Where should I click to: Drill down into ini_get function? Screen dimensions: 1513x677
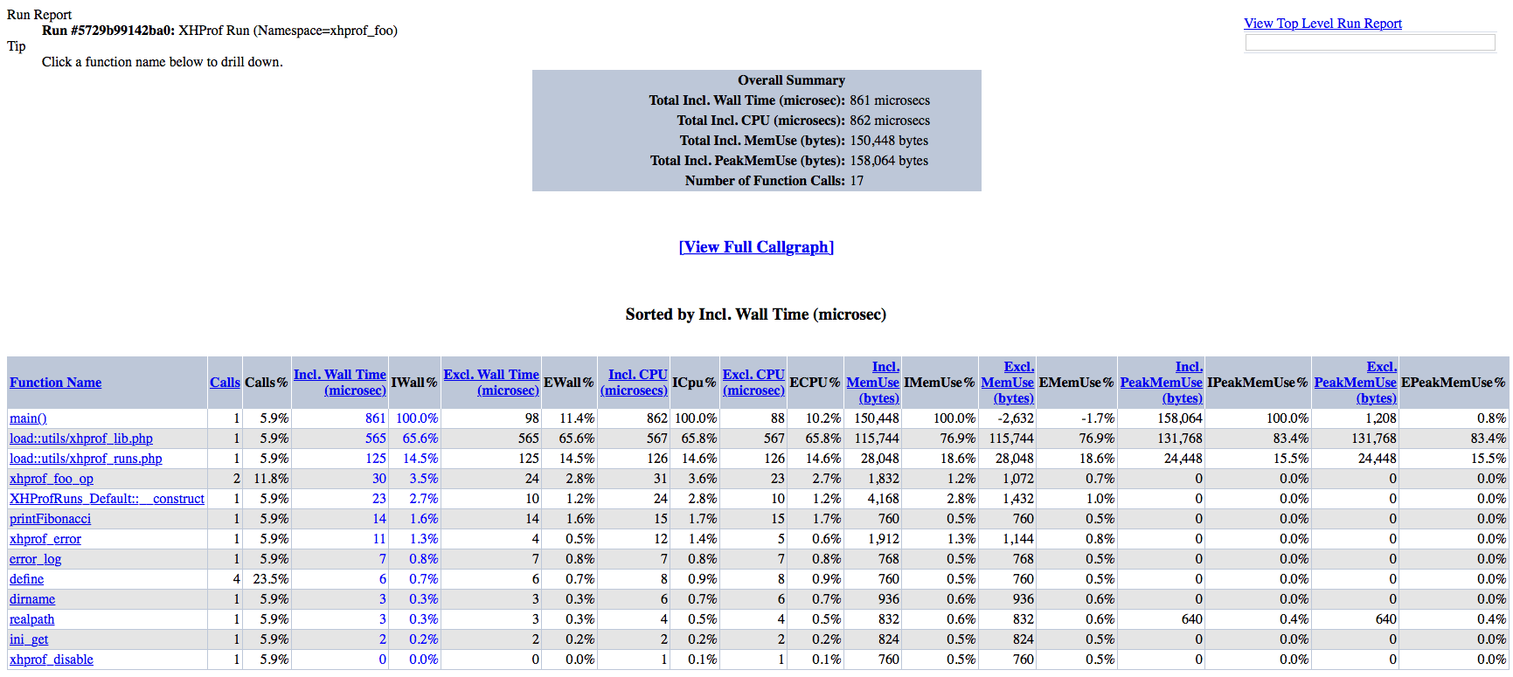tap(29, 639)
